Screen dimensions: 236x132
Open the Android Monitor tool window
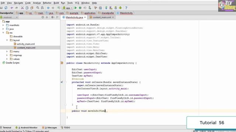click(x=27, y=128)
